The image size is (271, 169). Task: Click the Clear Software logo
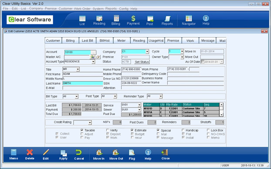30,20
